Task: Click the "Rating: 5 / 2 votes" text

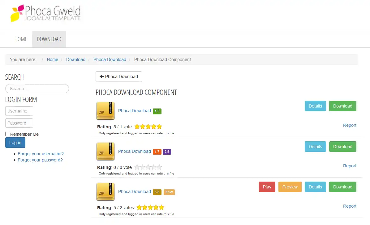Action: coord(115,208)
